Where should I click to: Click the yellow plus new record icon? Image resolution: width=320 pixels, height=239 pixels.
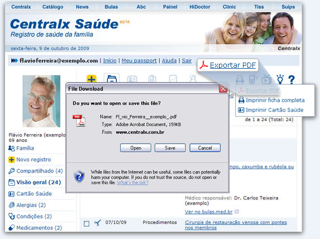pyautogui.click(x=92, y=79)
